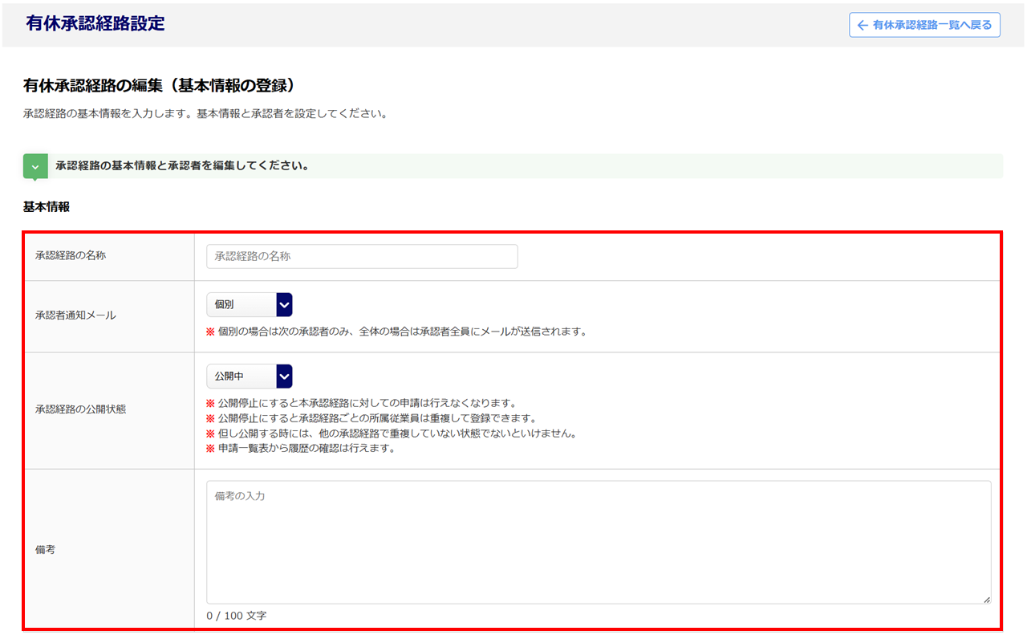Click the 有休承認経路の編集 heading
The width and height of the screenshot is (1027, 639).
(x=160, y=85)
